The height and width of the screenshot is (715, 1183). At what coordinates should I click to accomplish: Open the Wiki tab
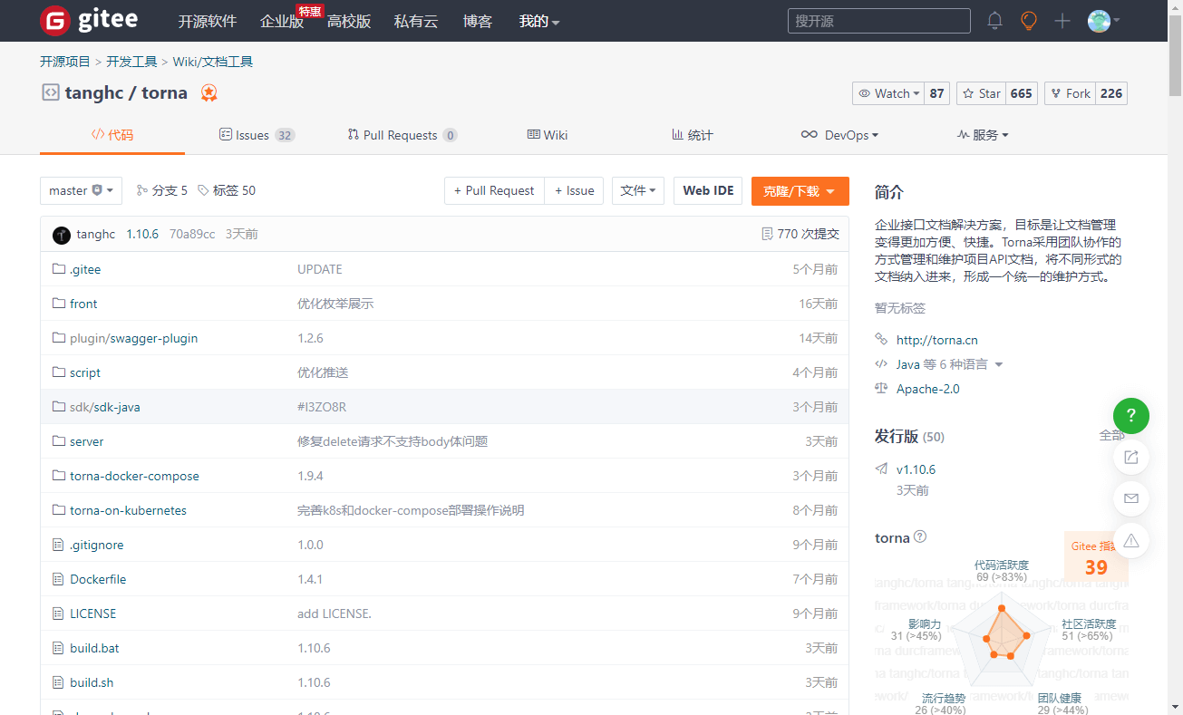(x=548, y=135)
